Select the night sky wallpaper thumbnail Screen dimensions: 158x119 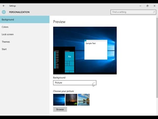click(71, 100)
